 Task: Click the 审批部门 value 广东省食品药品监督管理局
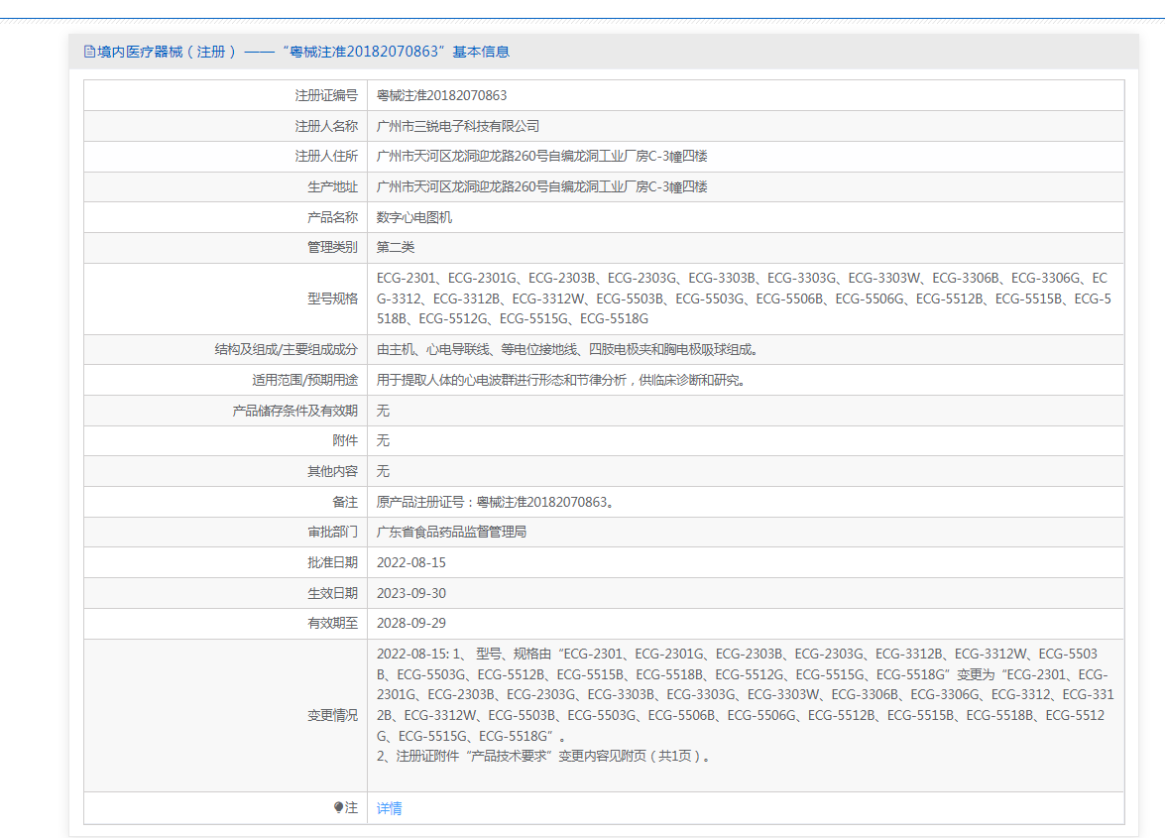tap(451, 532)
